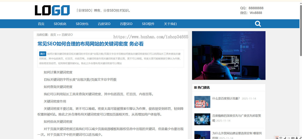Open article 什么是百度预计流量？
The height and width of the screenshot is (139, 302).
tap(226, 98)
